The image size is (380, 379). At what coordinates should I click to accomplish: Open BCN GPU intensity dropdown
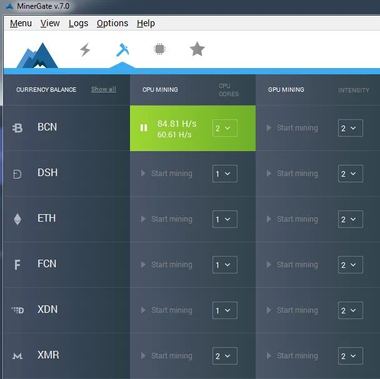pos(351,128)
